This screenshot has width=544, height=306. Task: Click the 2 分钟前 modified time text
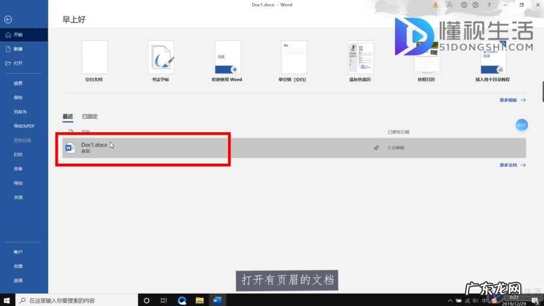coord(396,148)
